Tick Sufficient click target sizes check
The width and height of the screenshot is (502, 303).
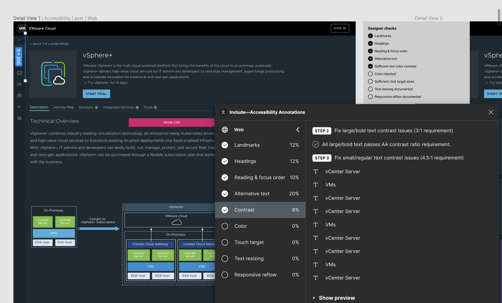(370, 81)
